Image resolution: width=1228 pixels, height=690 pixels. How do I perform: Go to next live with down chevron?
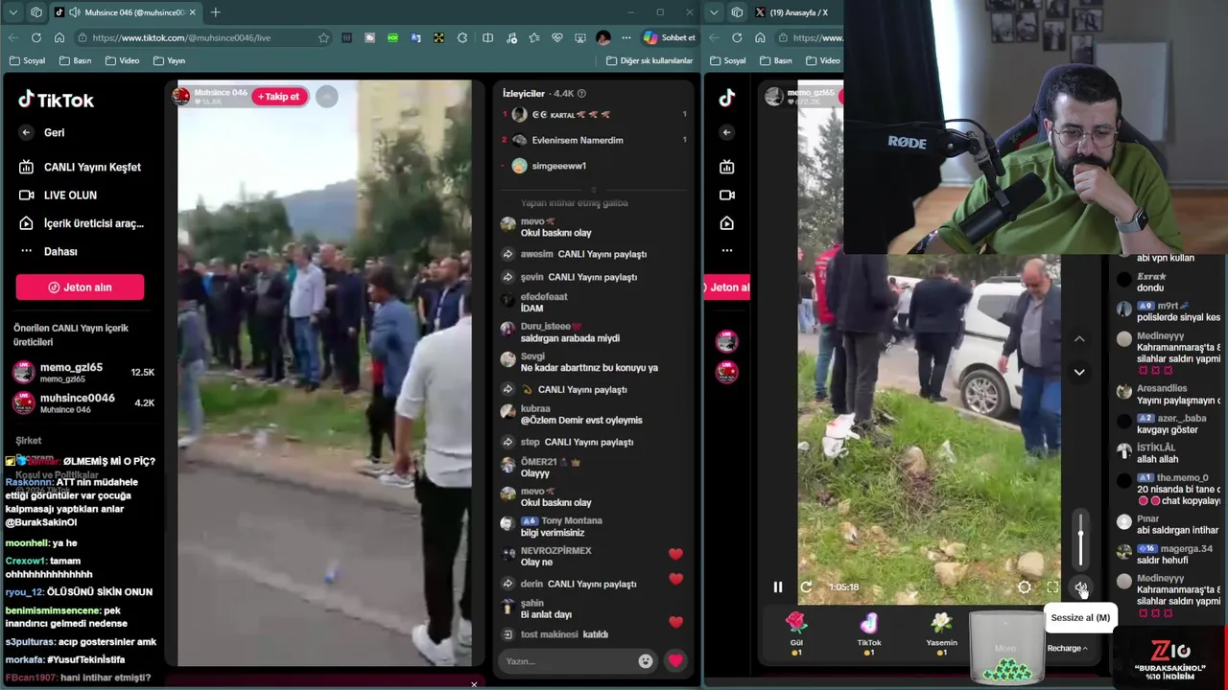tap(1079, 372)
